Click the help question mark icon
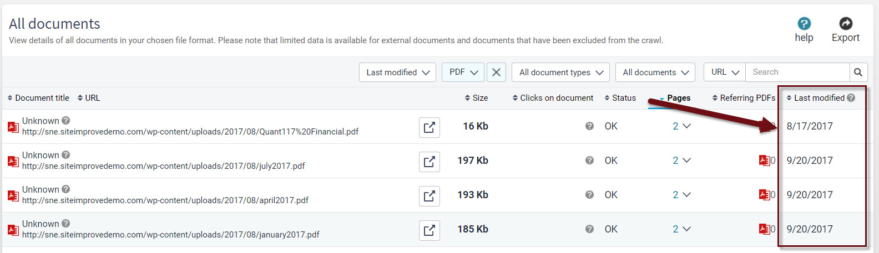This screenshot has width=879, height=253. [804, 24]
